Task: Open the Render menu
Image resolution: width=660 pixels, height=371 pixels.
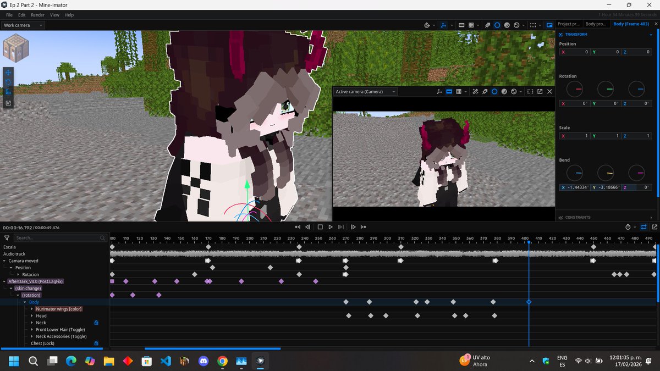Action: coord(38,15)
